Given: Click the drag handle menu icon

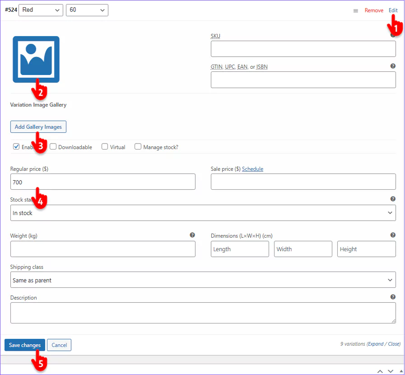Looking at the screenshot, I should 356,11.
